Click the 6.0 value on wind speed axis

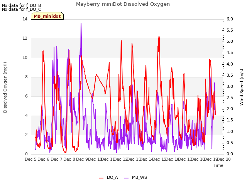(230, 19)
